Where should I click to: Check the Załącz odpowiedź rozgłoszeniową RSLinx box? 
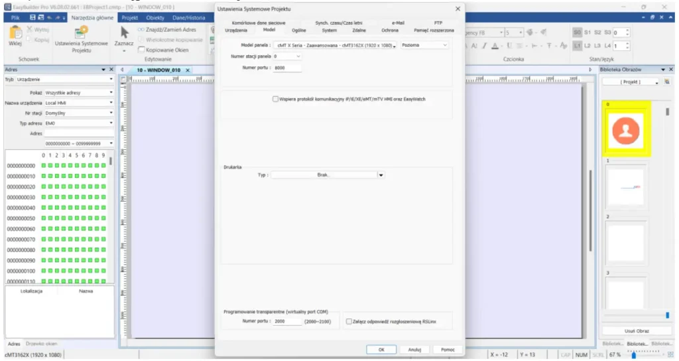349,321
